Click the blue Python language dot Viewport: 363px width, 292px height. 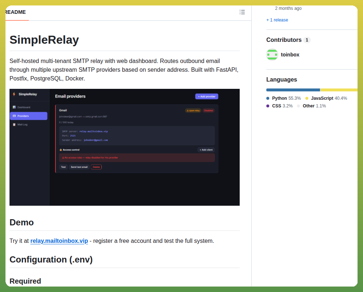tap(268, 98)
